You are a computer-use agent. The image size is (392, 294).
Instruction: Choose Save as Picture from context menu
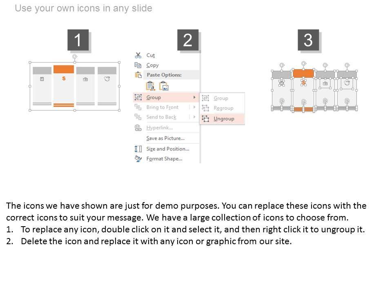[165, 138]
